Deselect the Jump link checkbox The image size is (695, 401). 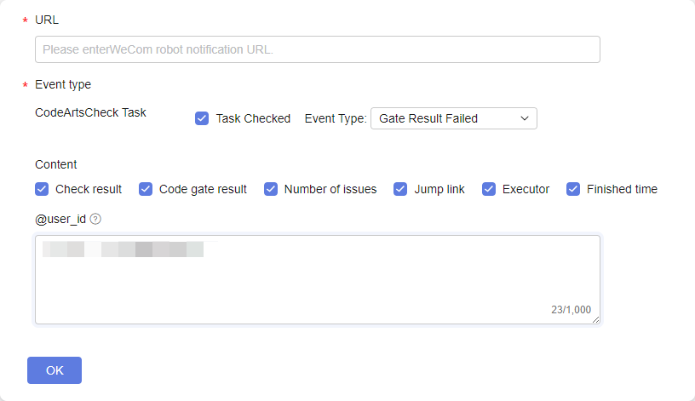[400, 189]
